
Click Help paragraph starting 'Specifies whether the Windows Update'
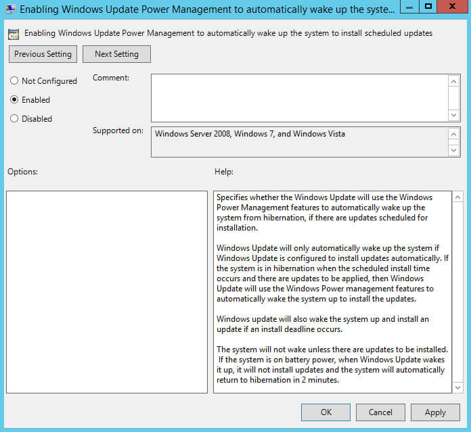coord(324,212)
